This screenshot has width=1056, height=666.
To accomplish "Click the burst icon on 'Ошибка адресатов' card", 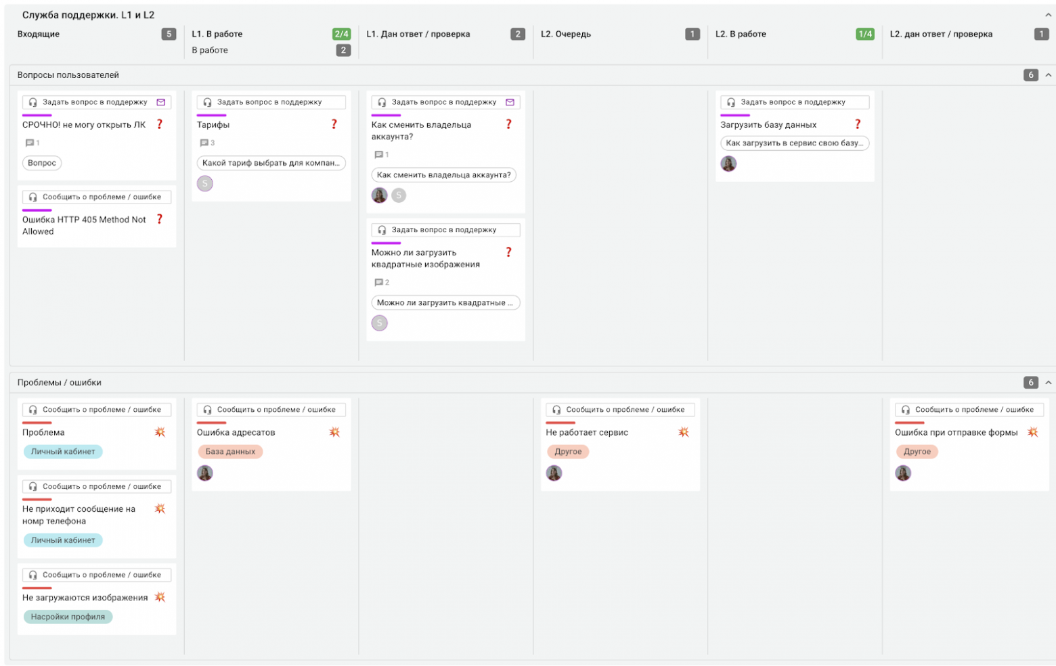I will (x=334, y=432).
